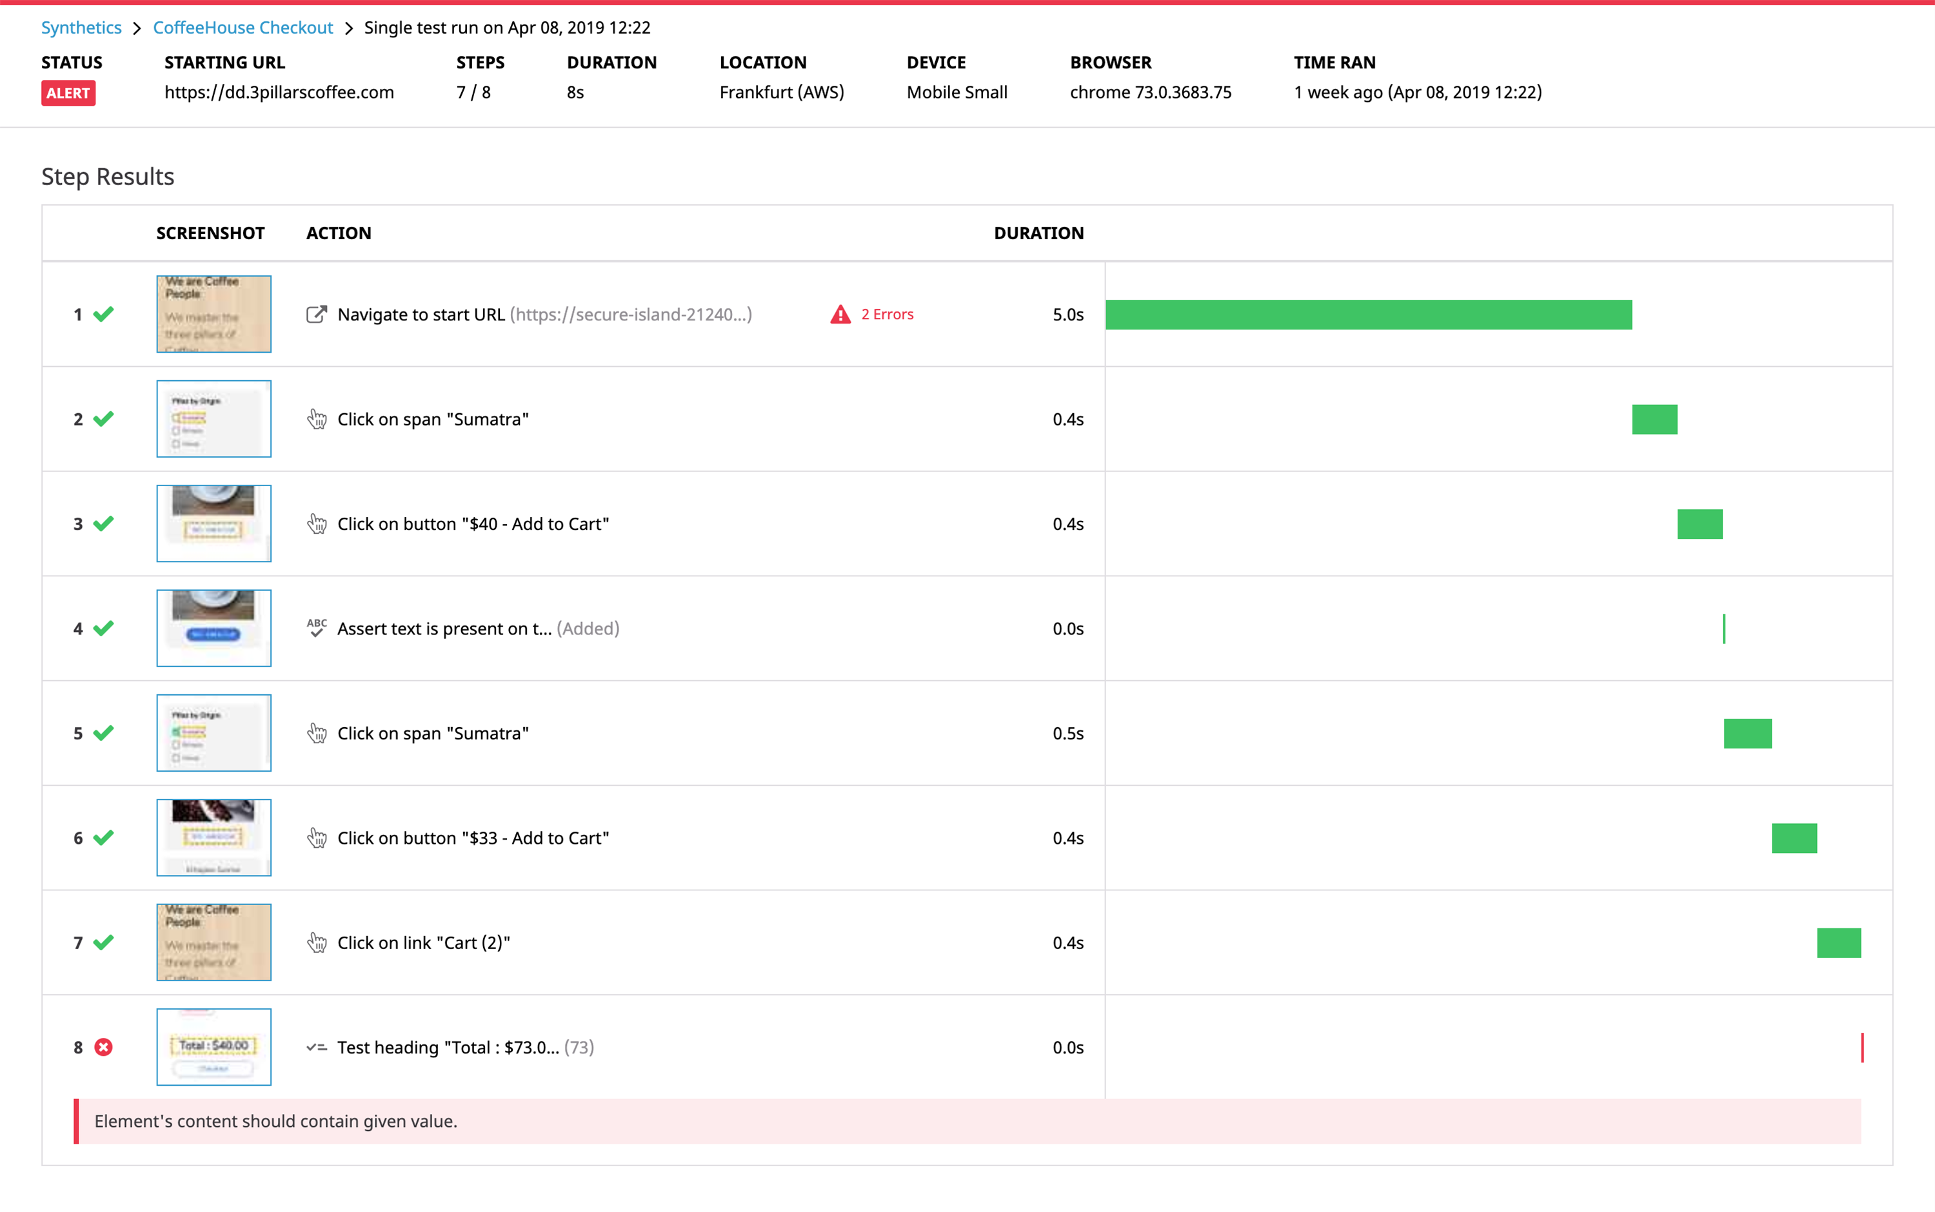Viewport: 1935px width, 1212px height.
Task: Click the green checkmark for step 1
Action: click(103, 314)
